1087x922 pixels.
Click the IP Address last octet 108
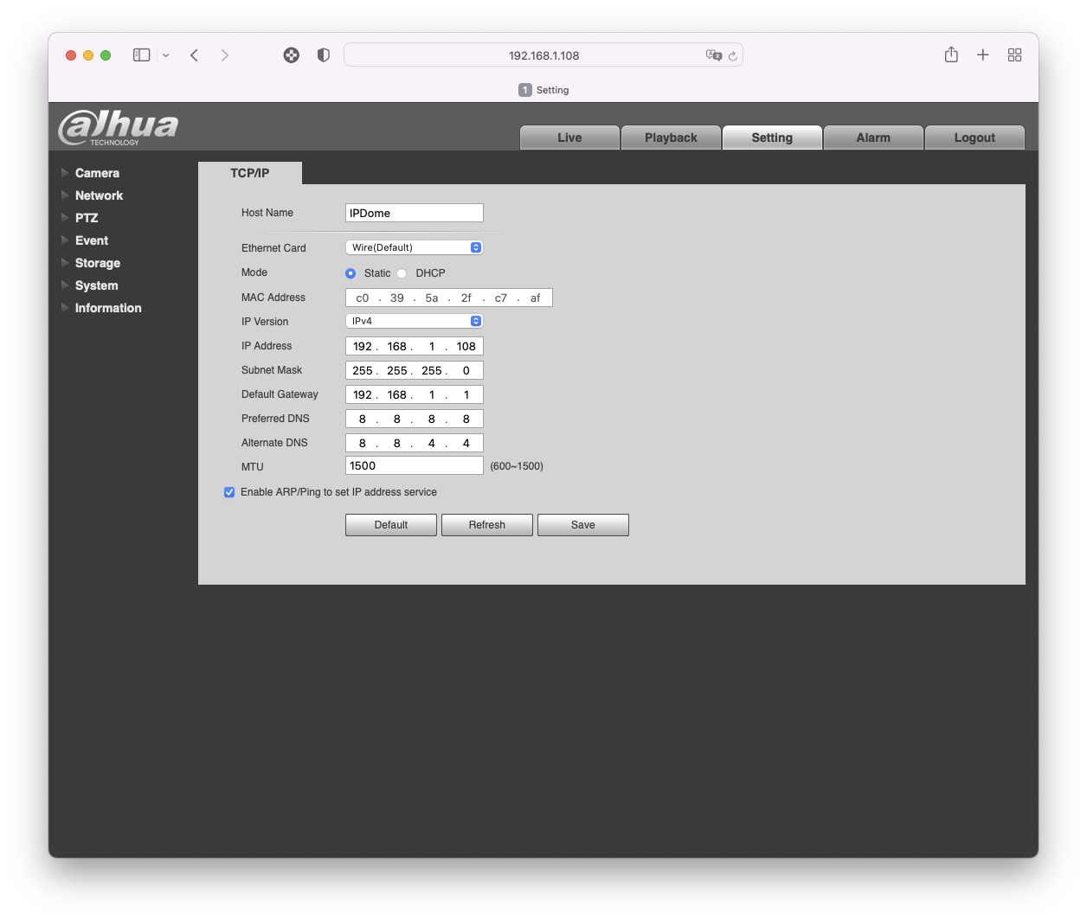pyautogui.click(x=466, y=346)
